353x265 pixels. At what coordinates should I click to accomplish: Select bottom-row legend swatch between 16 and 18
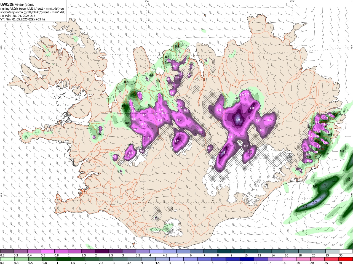[x=289, y=259]
